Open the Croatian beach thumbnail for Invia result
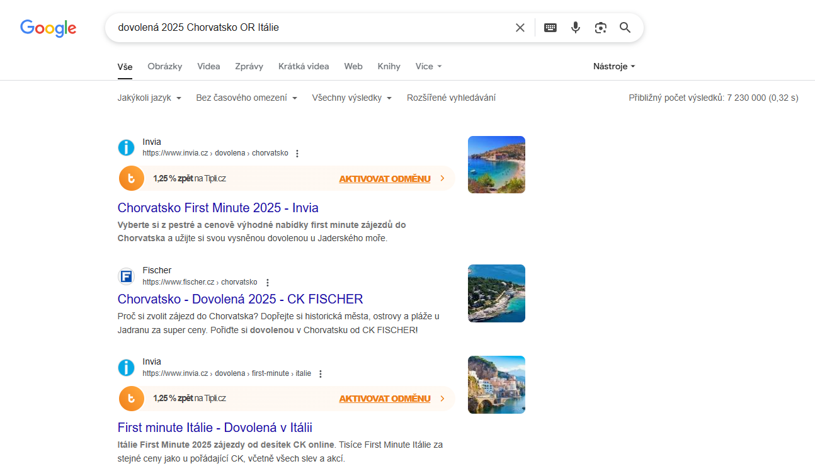 pos(496,164)
